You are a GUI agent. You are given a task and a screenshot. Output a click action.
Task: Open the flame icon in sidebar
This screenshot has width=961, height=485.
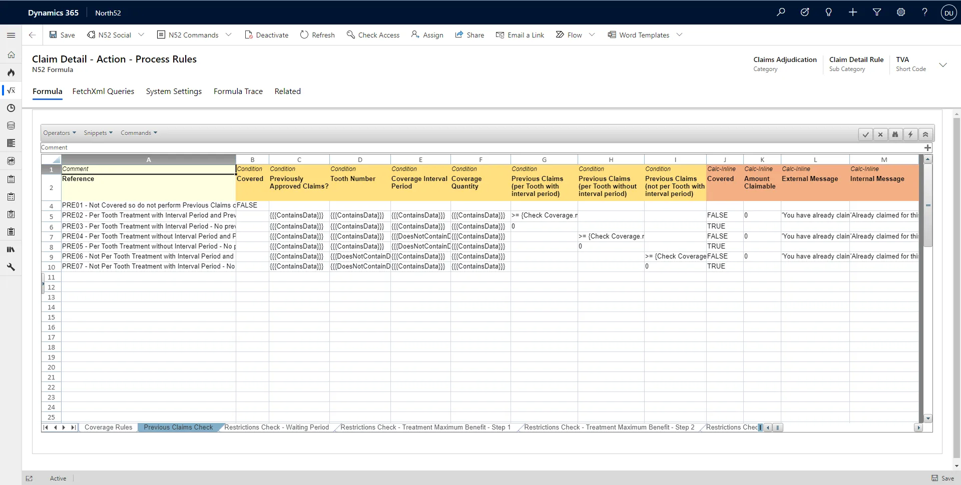click(x=11, y=72)
